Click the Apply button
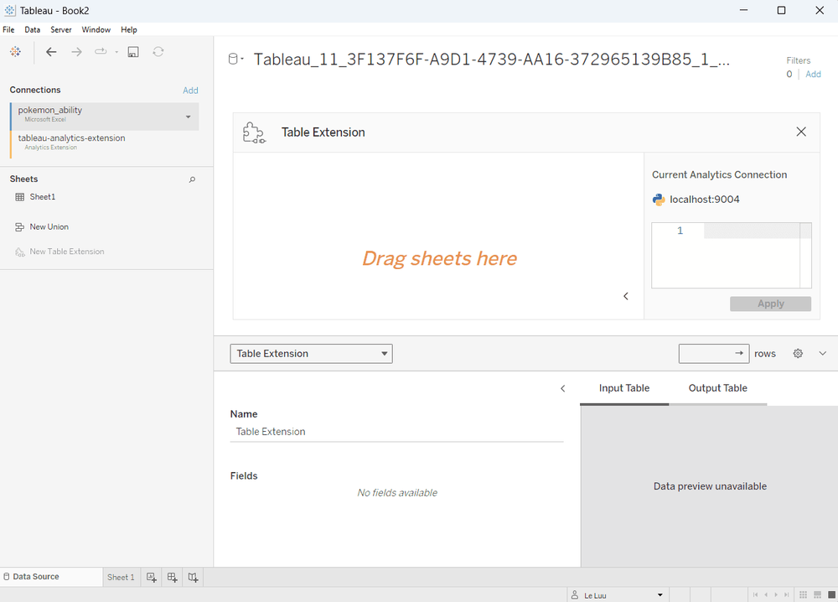 (771, 304)
